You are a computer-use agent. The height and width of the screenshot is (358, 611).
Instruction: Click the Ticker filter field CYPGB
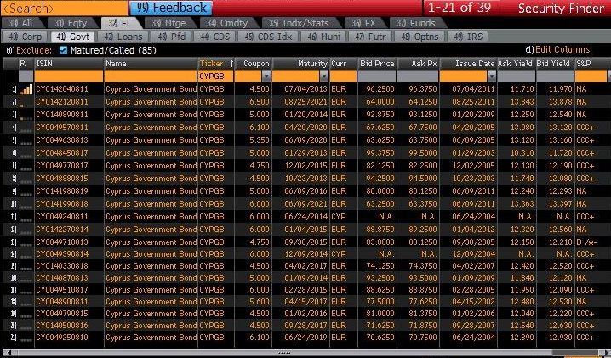216,76
